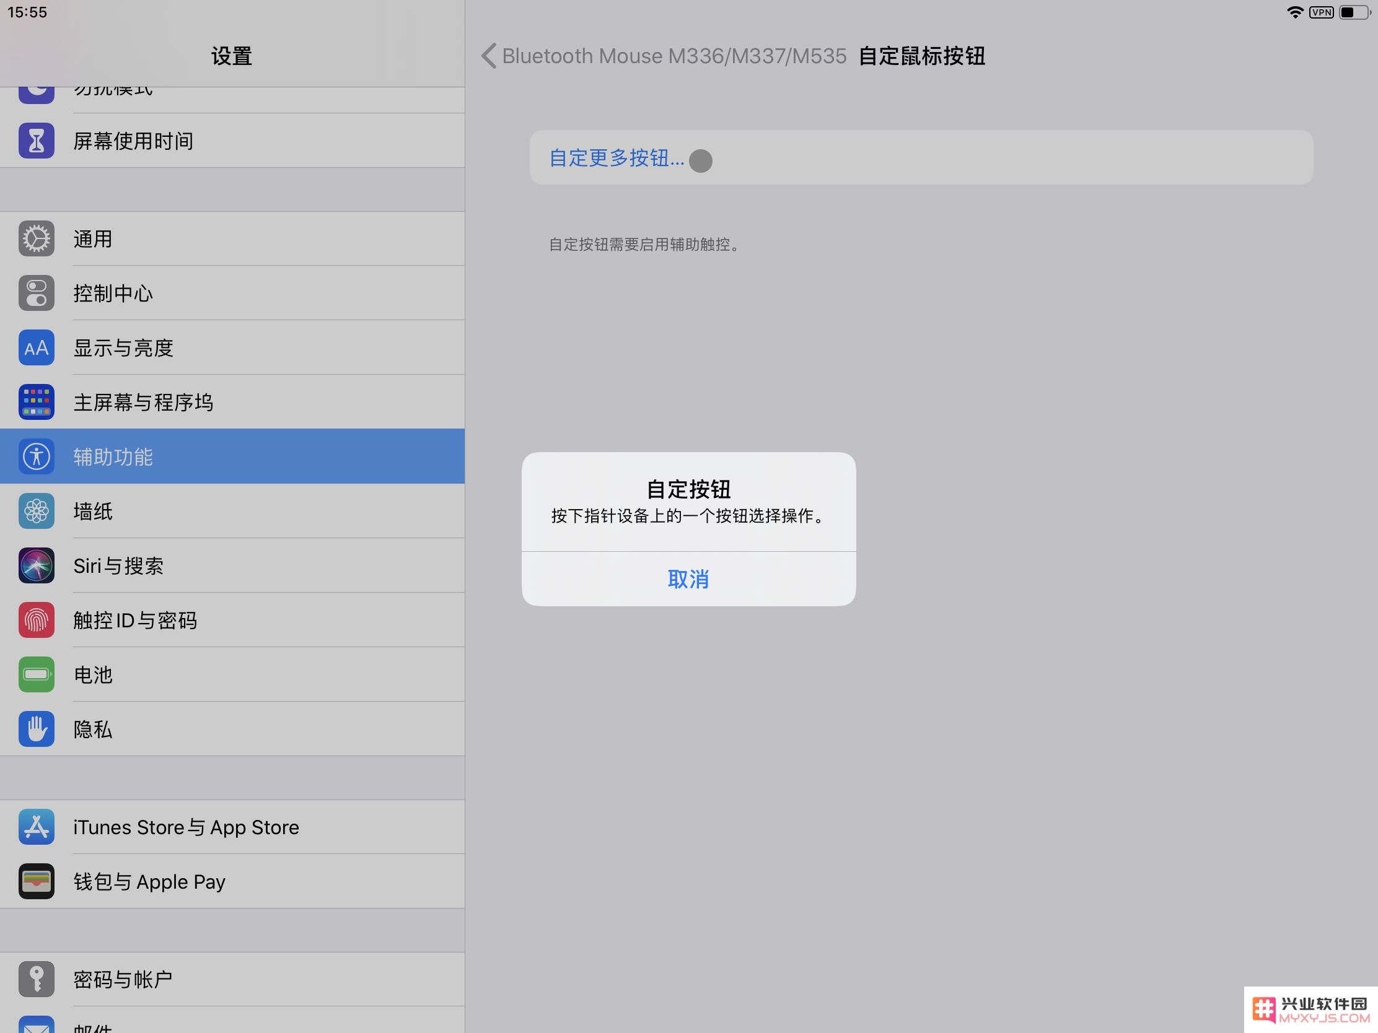1378x1033 pixels.
Task: Open the 通用 gear icon
Action: (36, 238)
